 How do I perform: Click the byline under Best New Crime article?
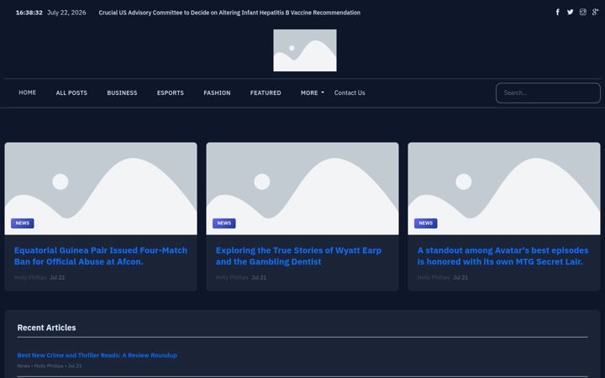click(x=50, y=366)
